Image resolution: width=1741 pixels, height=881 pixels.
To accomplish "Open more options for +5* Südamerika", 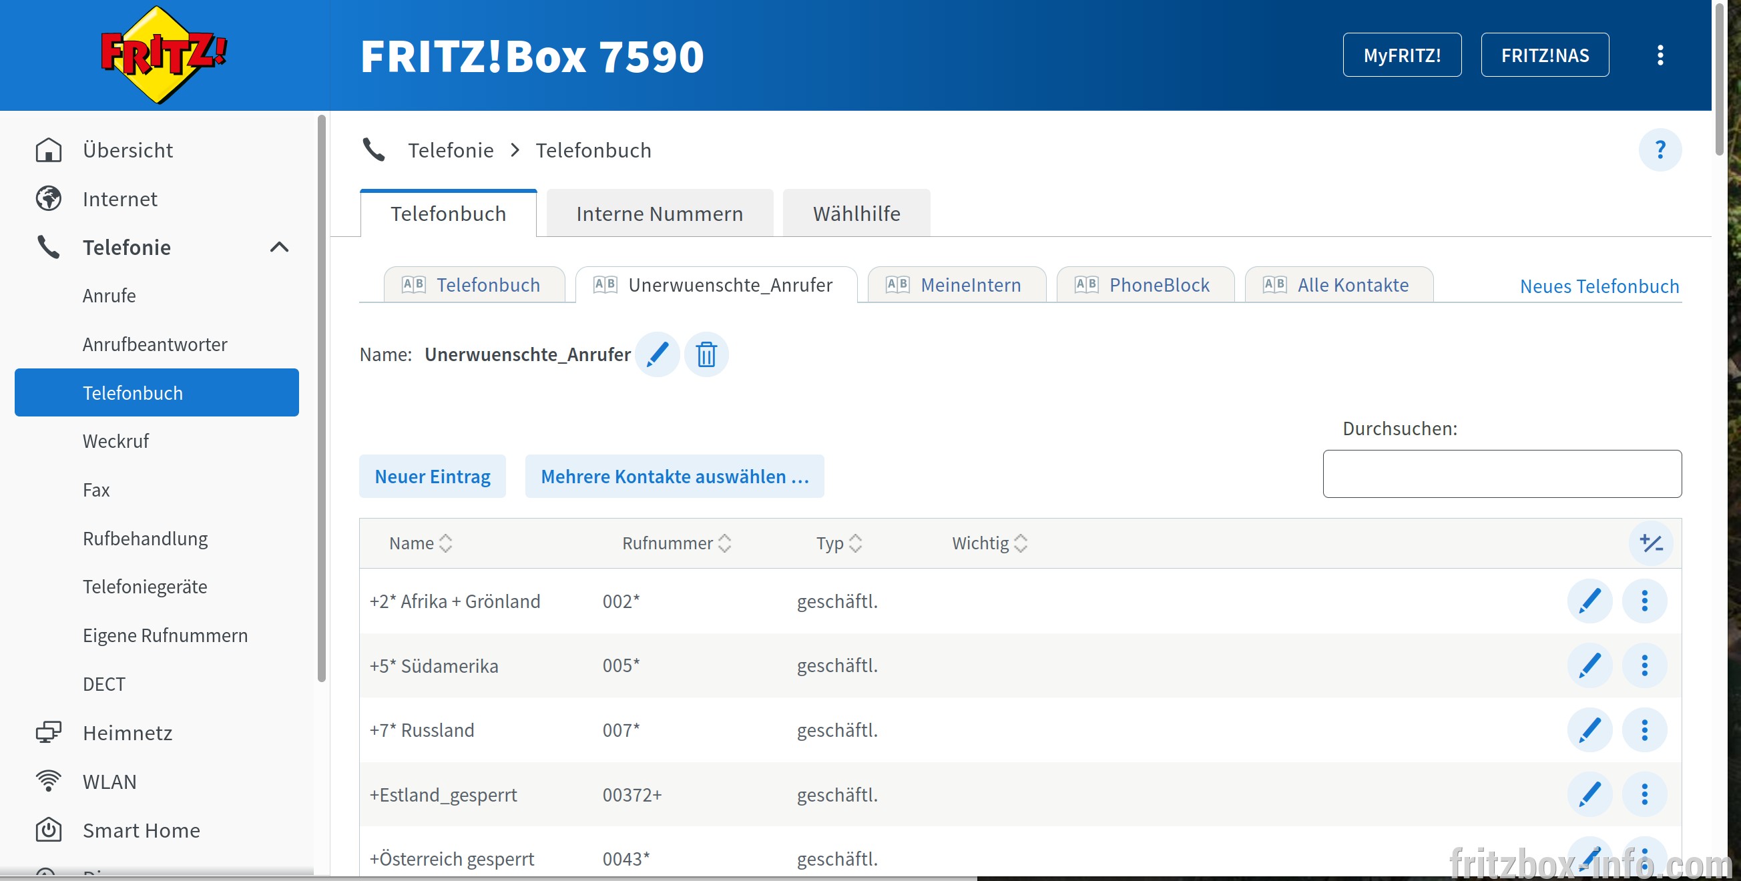I will click(1644, 665).
